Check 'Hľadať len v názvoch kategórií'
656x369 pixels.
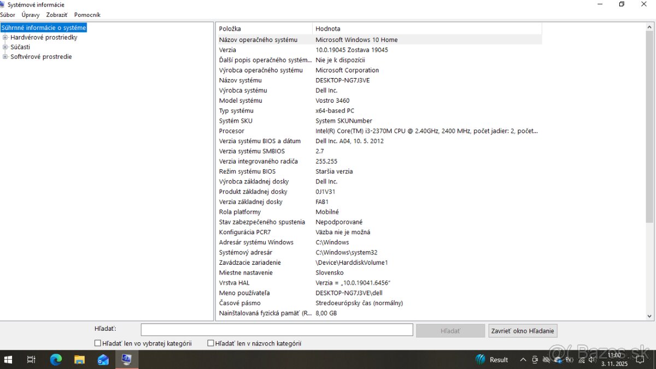pyautogui.click(x=210, y=343)
